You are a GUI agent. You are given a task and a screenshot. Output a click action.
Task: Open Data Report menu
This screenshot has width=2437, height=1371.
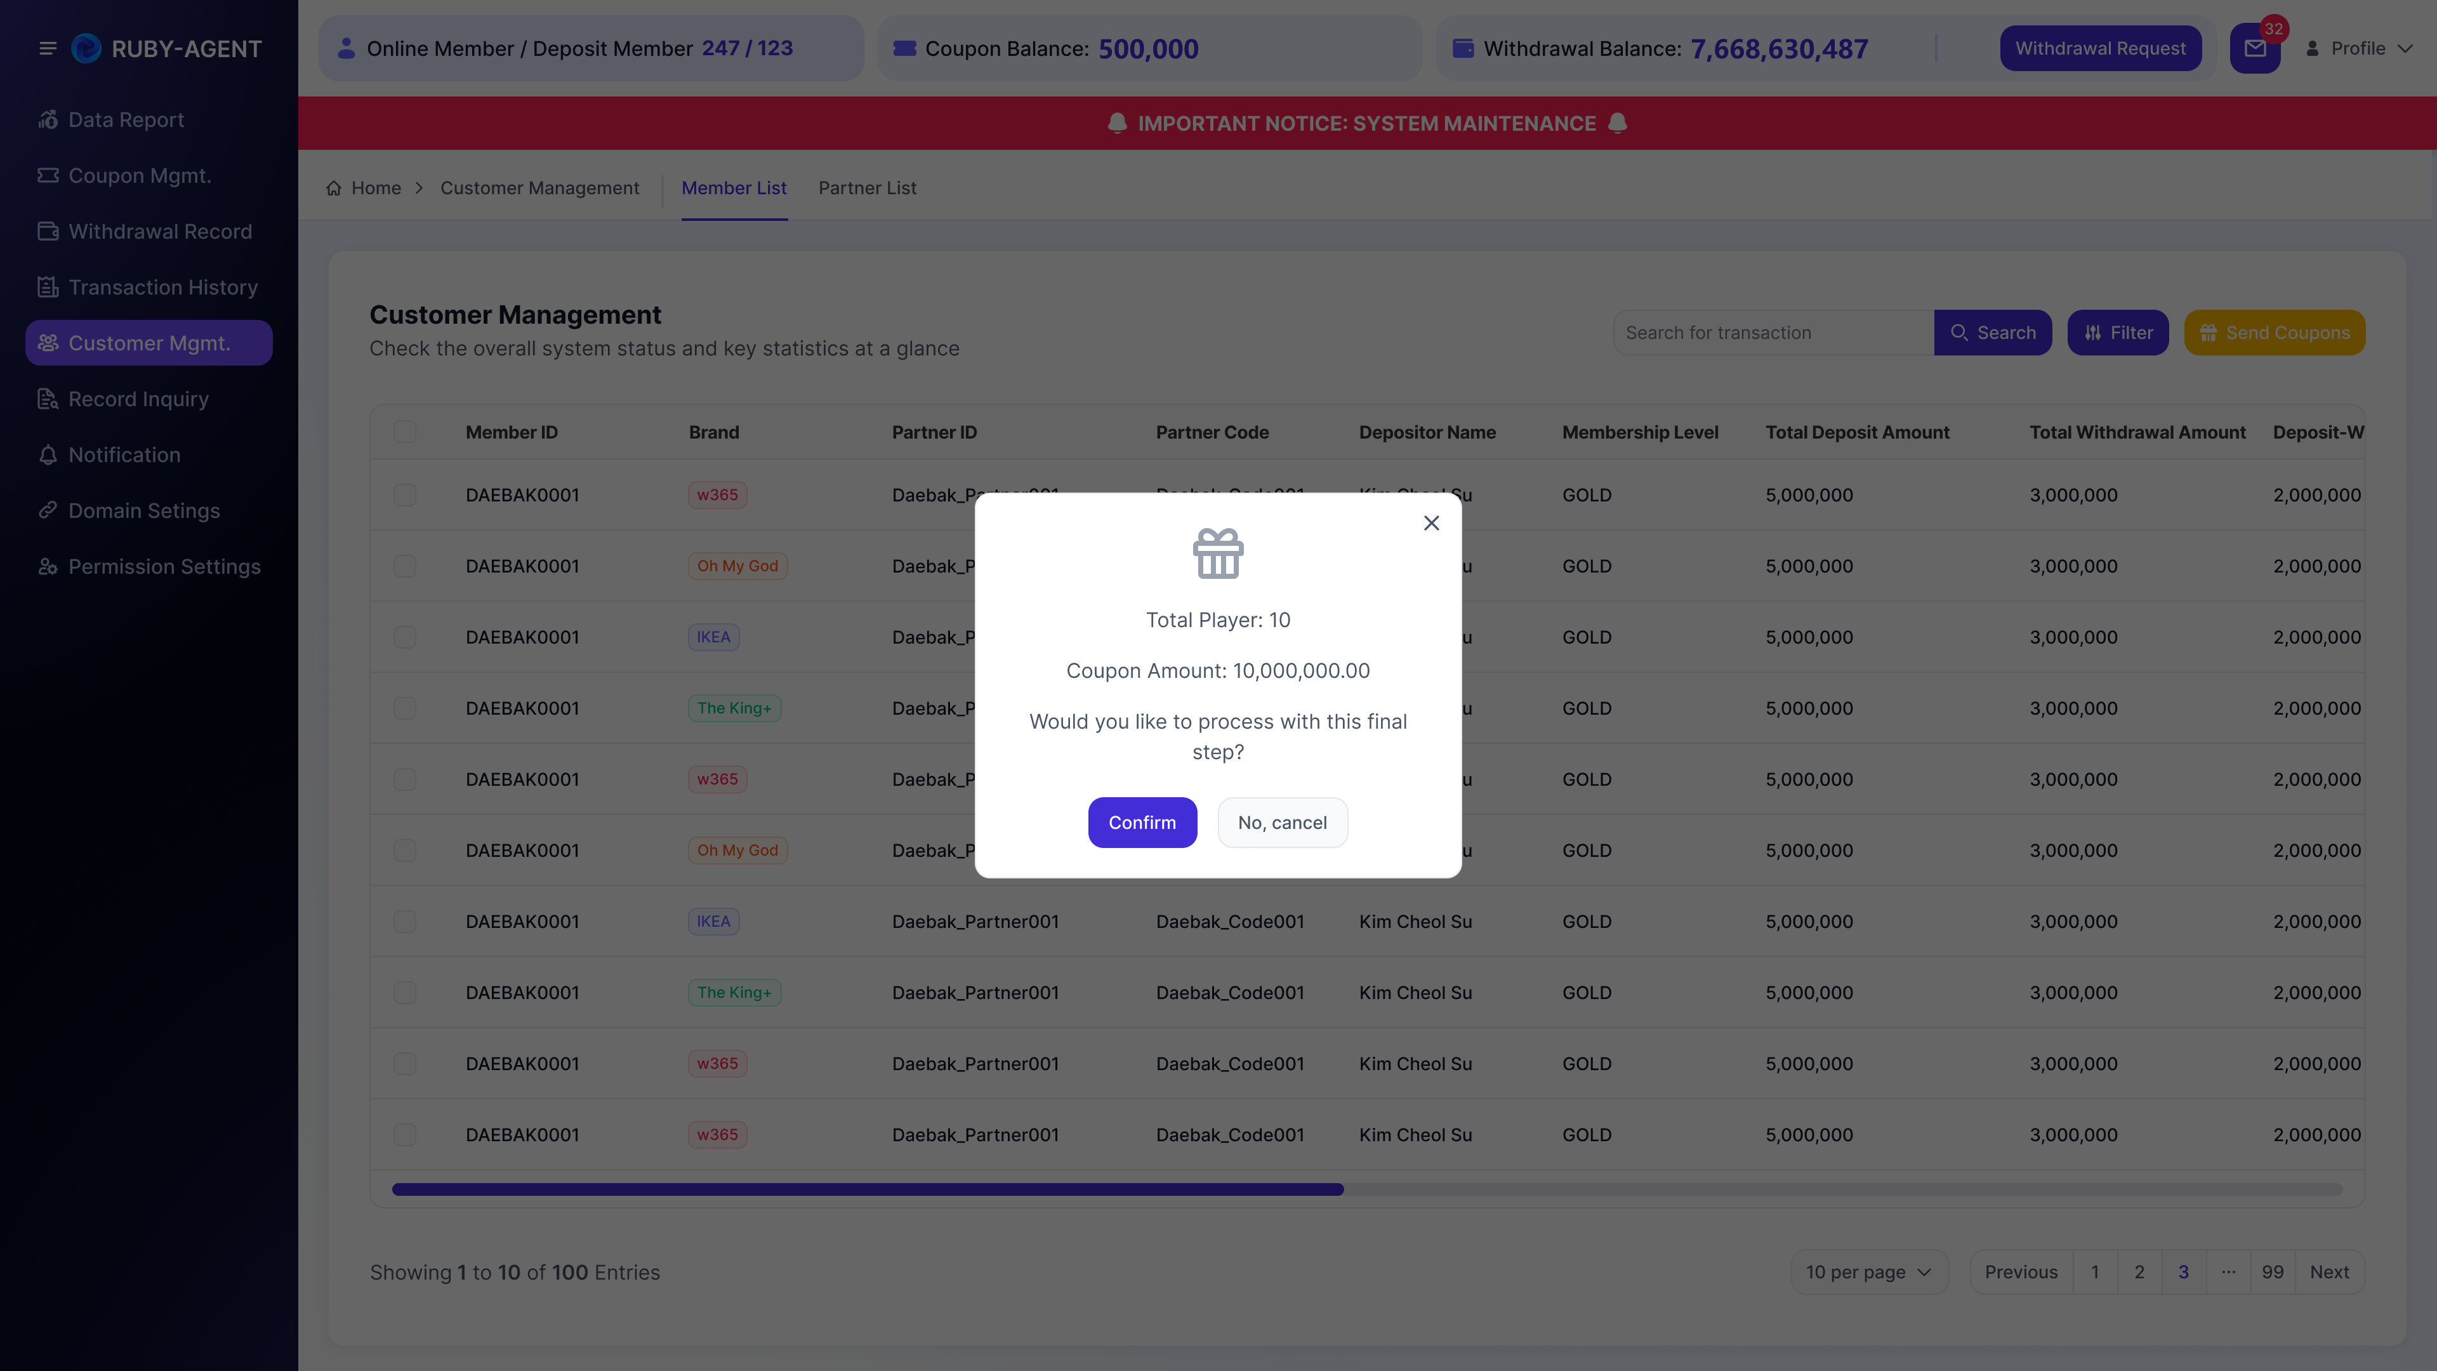pos(126,120)
